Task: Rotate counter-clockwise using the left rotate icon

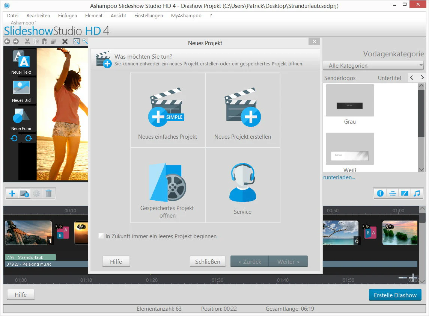Action: 14,138
